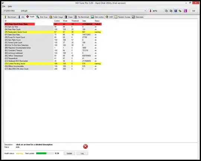Select the Health tab
Viewport: 201px width, 161px height.
pos(31,17)
